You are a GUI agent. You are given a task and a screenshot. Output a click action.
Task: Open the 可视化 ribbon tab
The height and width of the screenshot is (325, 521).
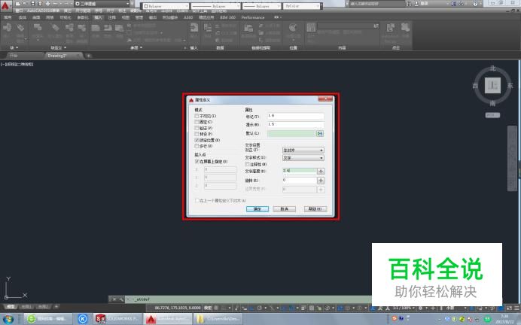coord(66,17)
